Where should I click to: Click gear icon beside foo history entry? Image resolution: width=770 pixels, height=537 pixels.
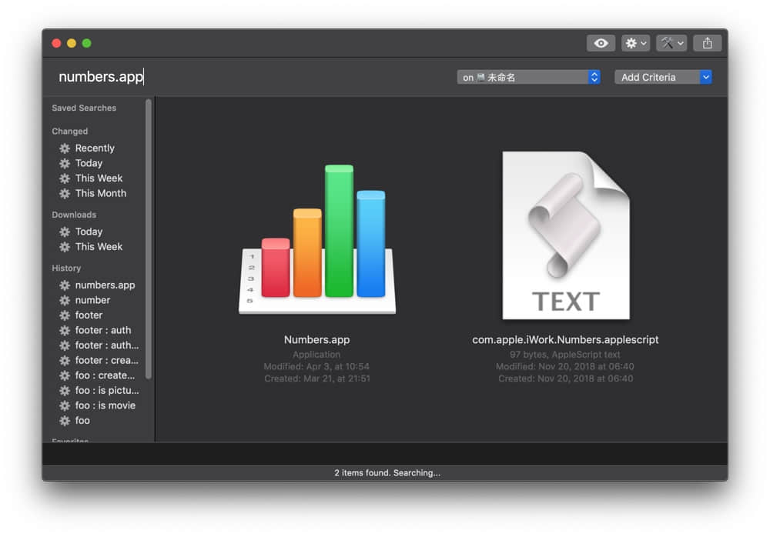[x=65, y=420]
